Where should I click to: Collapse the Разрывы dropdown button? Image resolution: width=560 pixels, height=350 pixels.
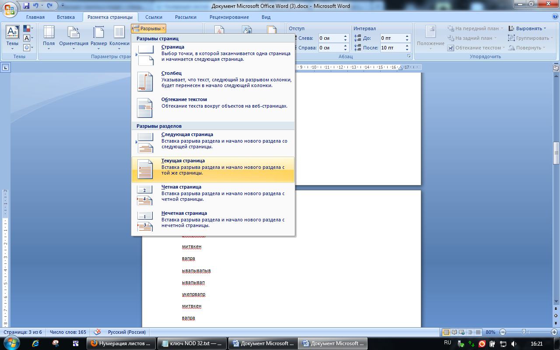(x=149, y=28)
